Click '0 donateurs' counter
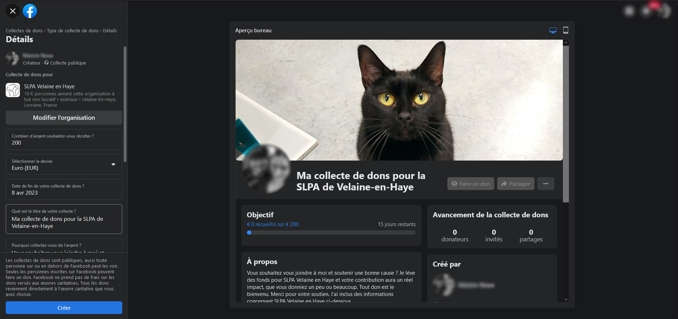 tap(455, 236)
